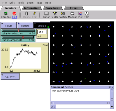Click the radar-amplitude slider handle
This screenshot has width=116, height=111.
[23, 37]
